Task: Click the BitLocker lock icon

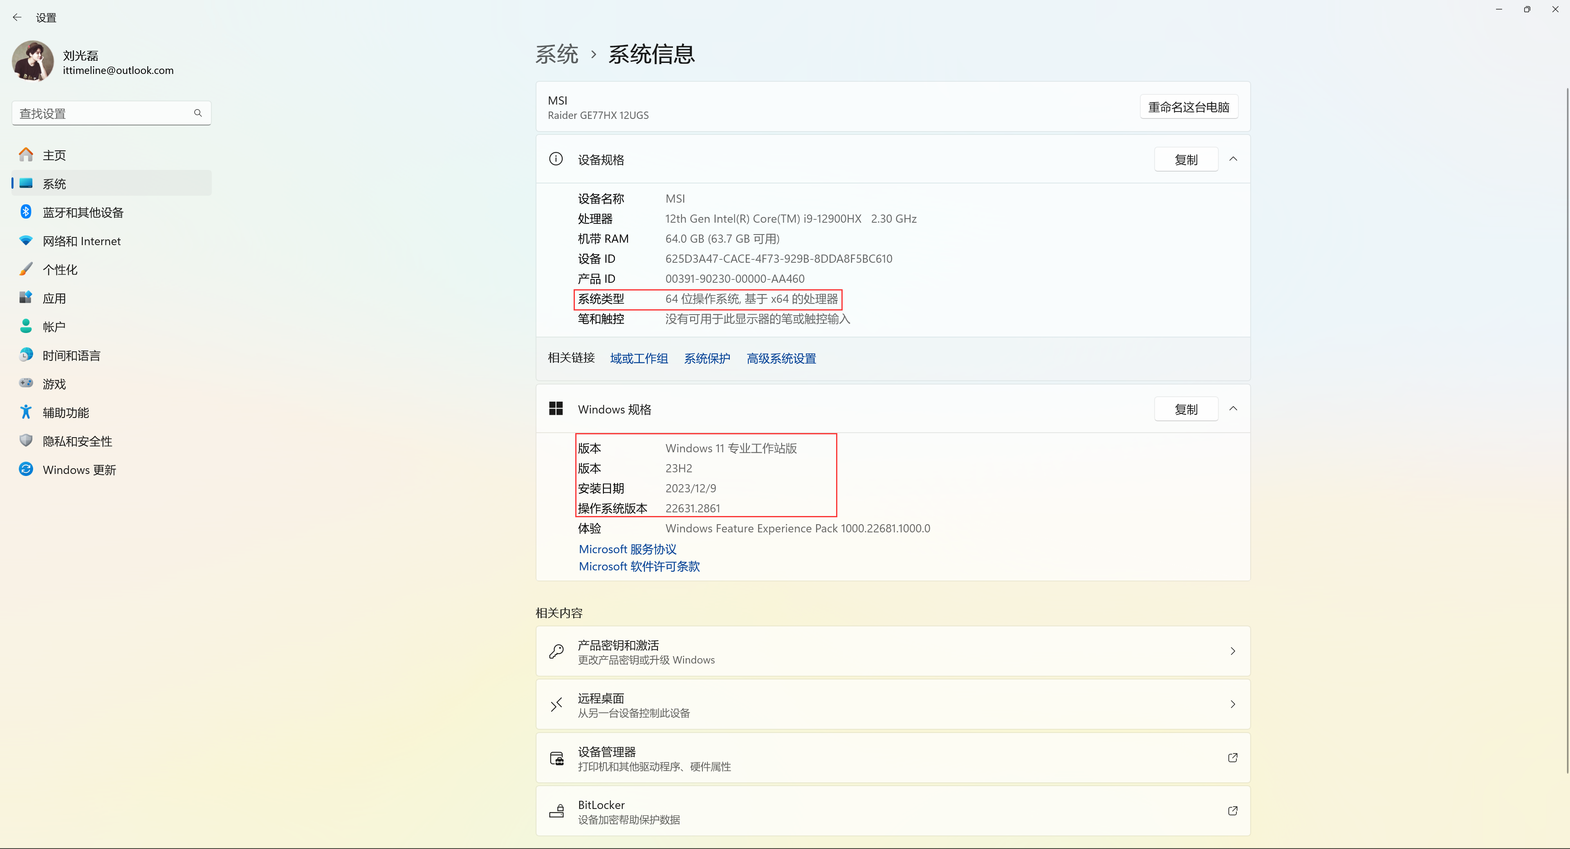Action: point(556,811)
